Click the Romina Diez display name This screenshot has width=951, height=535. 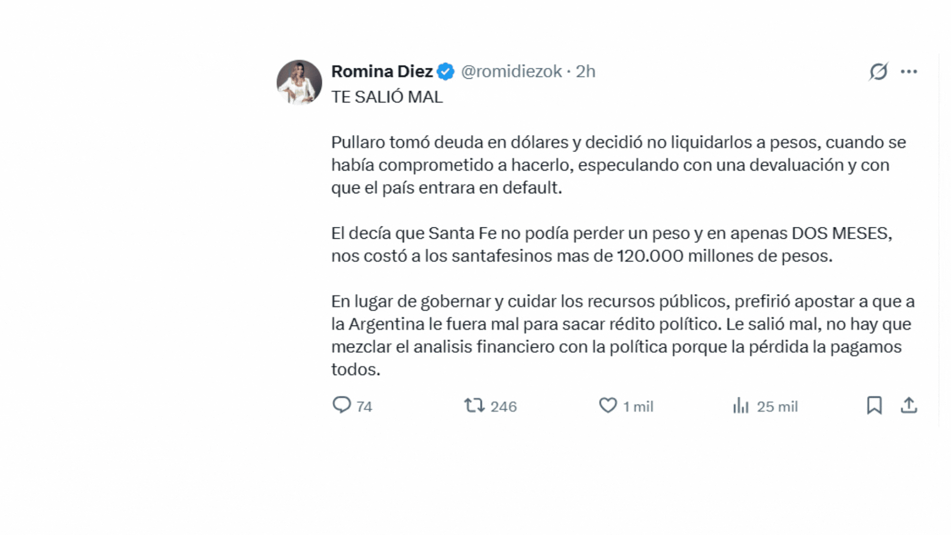[382, 71]
